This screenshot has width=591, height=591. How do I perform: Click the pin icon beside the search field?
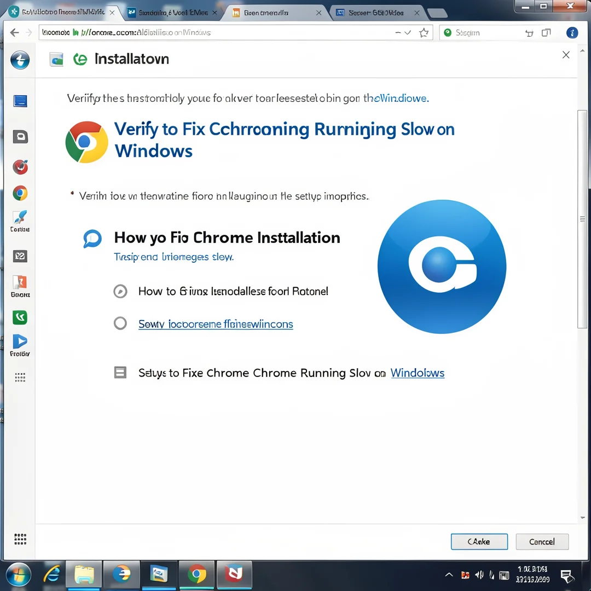[529, 33]
